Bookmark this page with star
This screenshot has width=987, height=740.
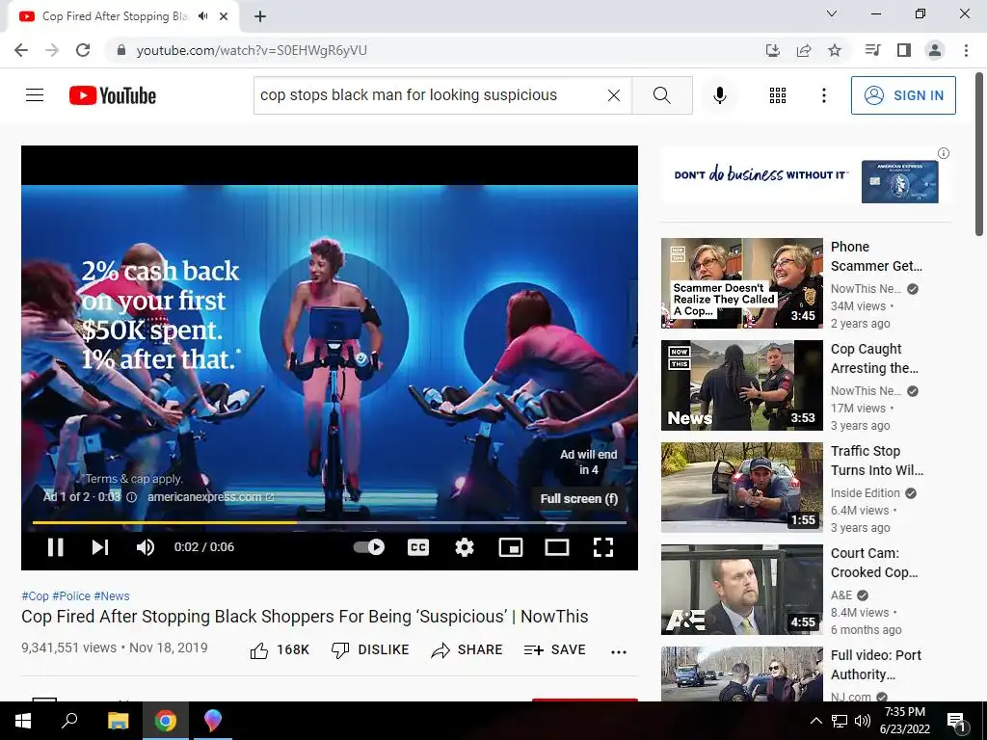click(x=834, y=50)
